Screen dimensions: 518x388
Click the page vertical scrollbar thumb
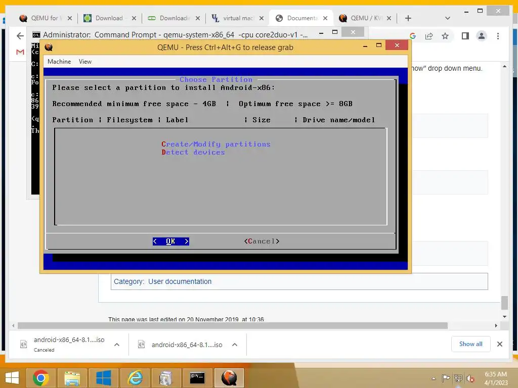[x=504, y=303]
